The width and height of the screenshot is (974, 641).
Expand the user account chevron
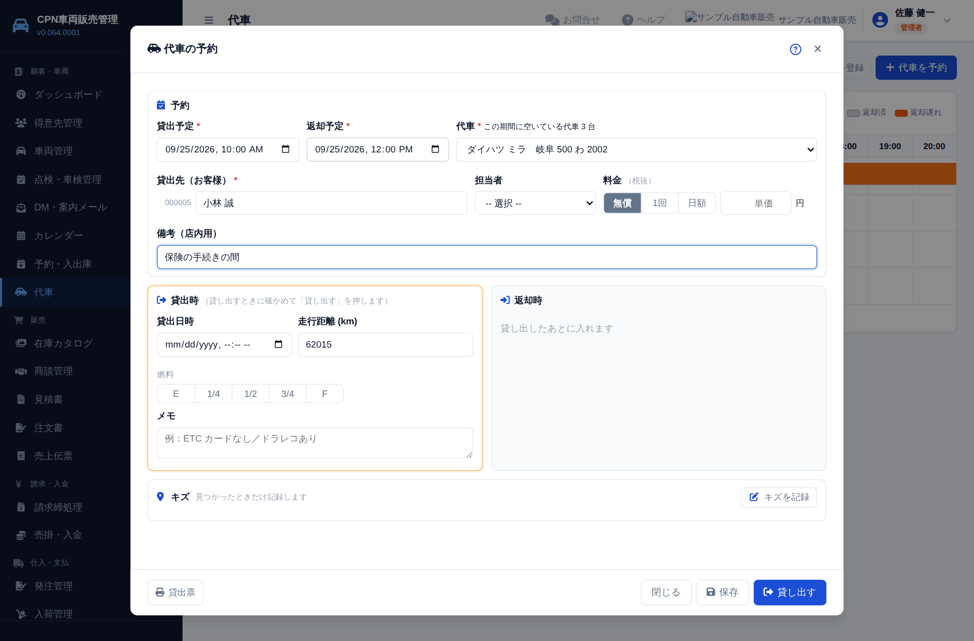947,20
